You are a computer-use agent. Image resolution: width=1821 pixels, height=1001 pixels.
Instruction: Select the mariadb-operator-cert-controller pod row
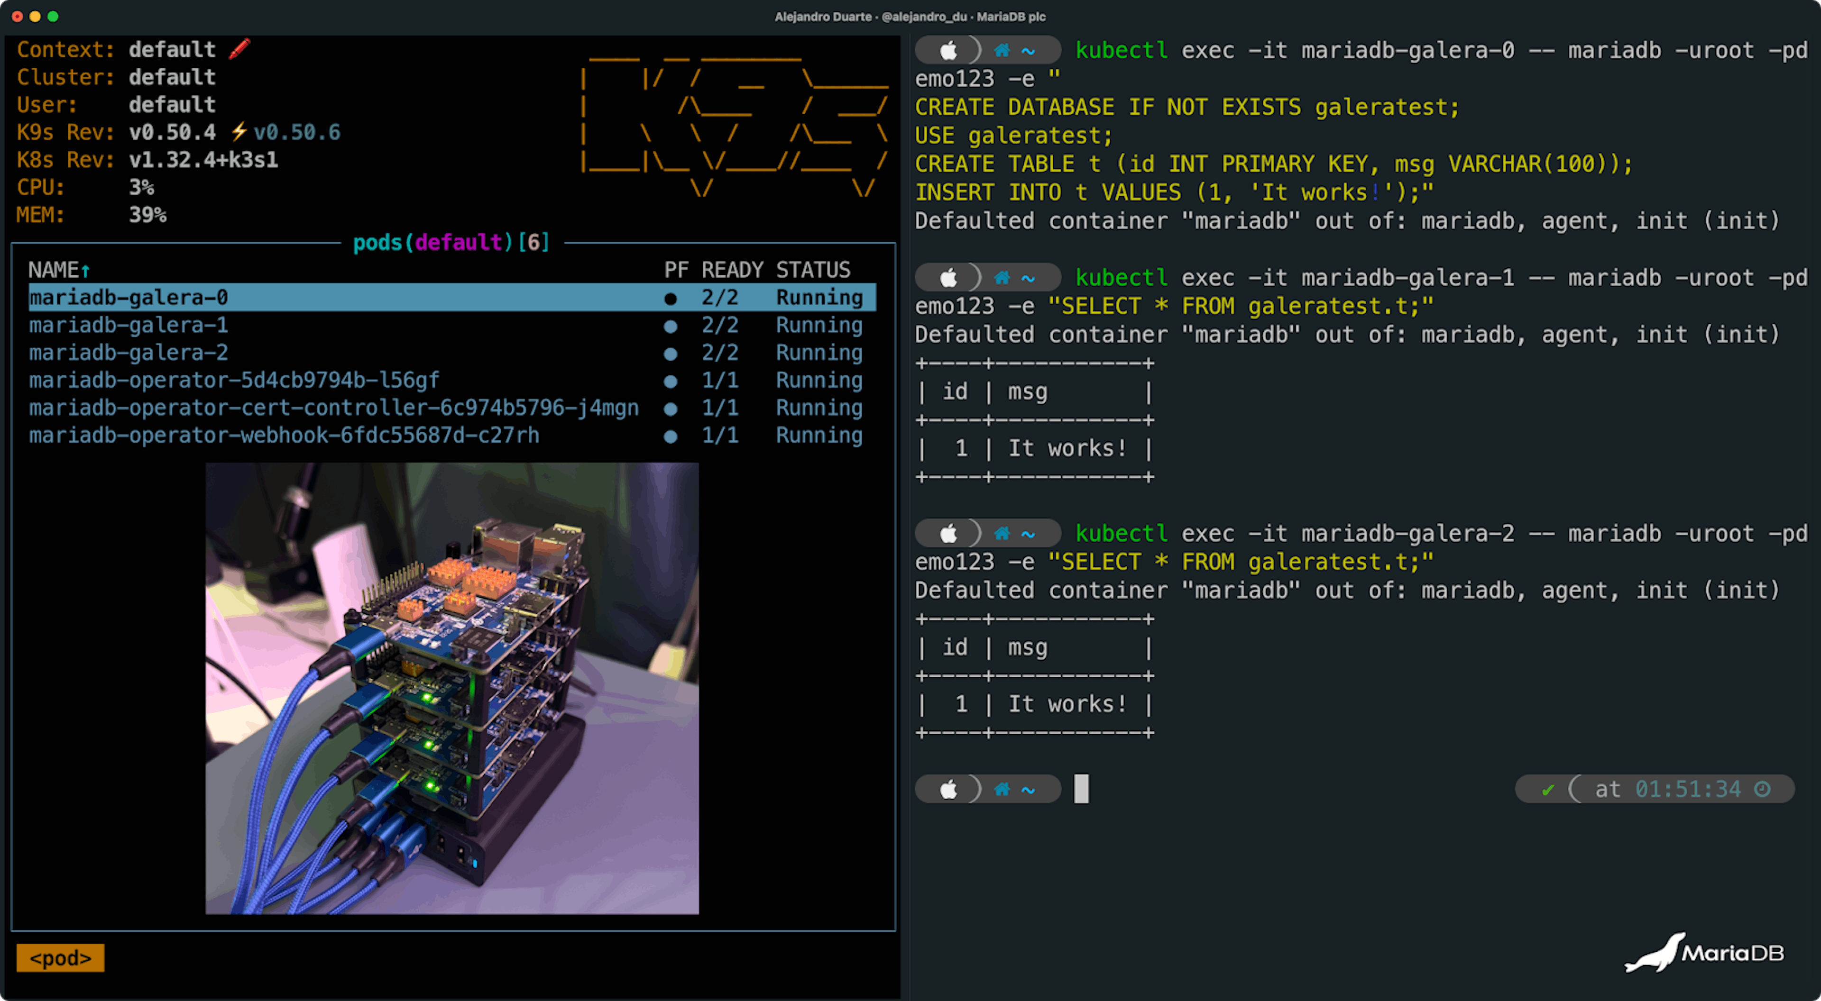point(333,408)
